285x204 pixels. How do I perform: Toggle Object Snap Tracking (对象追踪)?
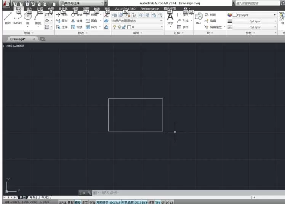tap(128, 202)
